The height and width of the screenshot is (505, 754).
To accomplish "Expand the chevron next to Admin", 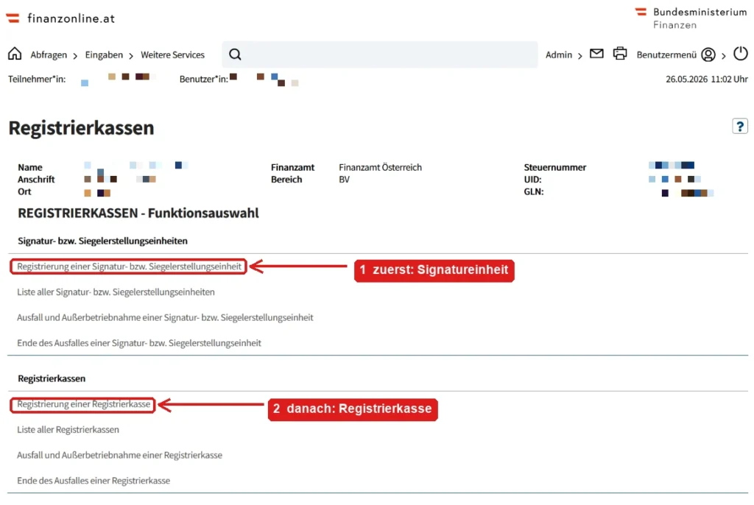I will pos(580,56).
